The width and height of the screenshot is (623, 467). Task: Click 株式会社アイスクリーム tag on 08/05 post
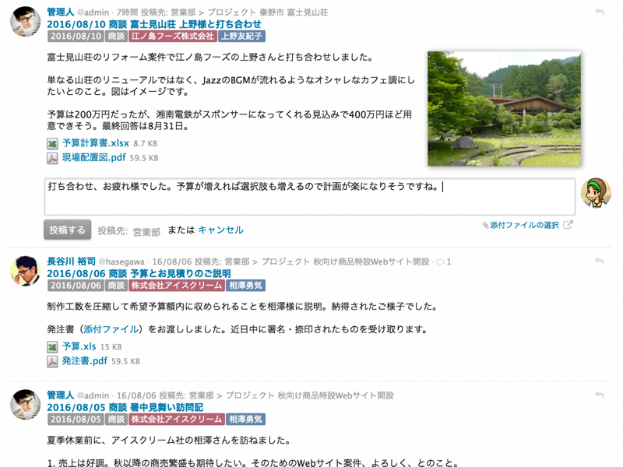(177, 420)
